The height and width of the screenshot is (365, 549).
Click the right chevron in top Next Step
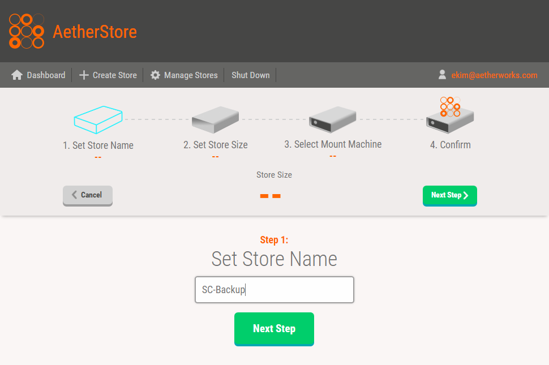(x=466, y=195)
